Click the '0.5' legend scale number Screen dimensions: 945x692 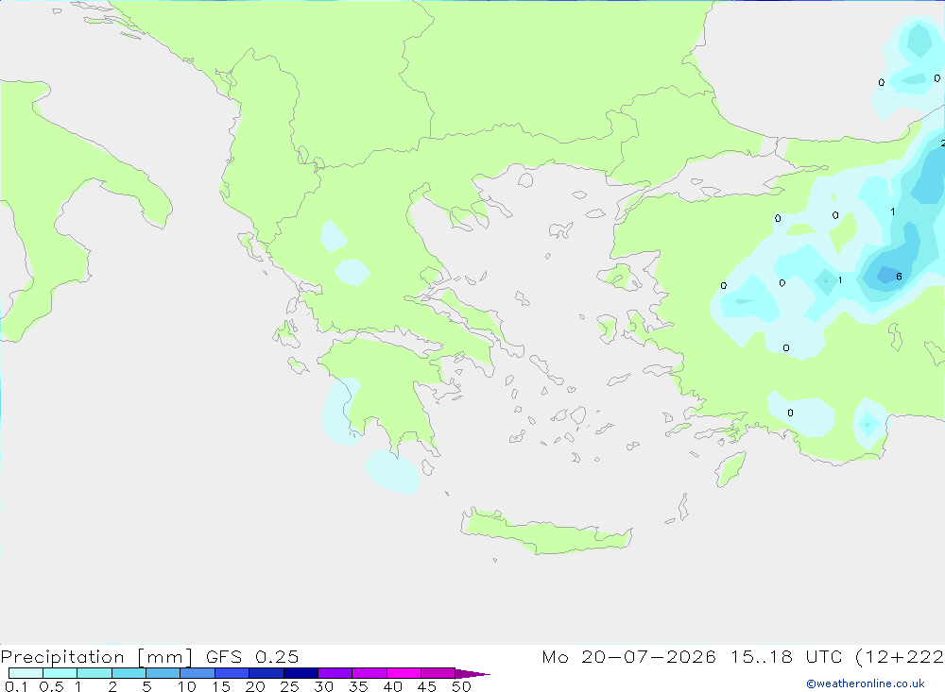point(51,686)
